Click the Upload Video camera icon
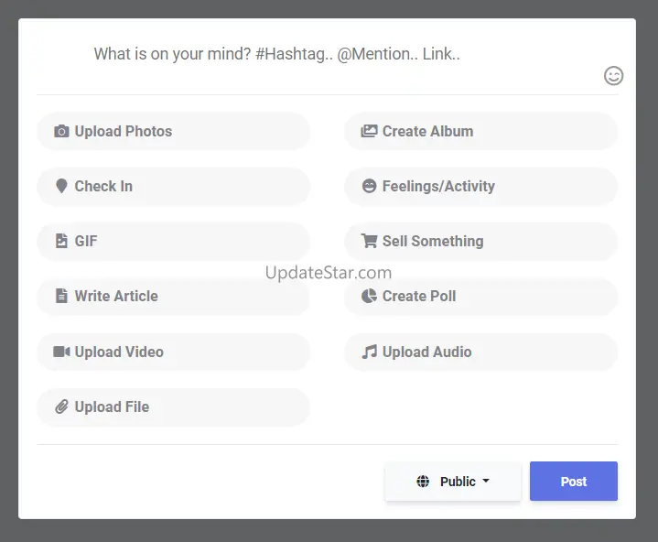 coord(61,352)
